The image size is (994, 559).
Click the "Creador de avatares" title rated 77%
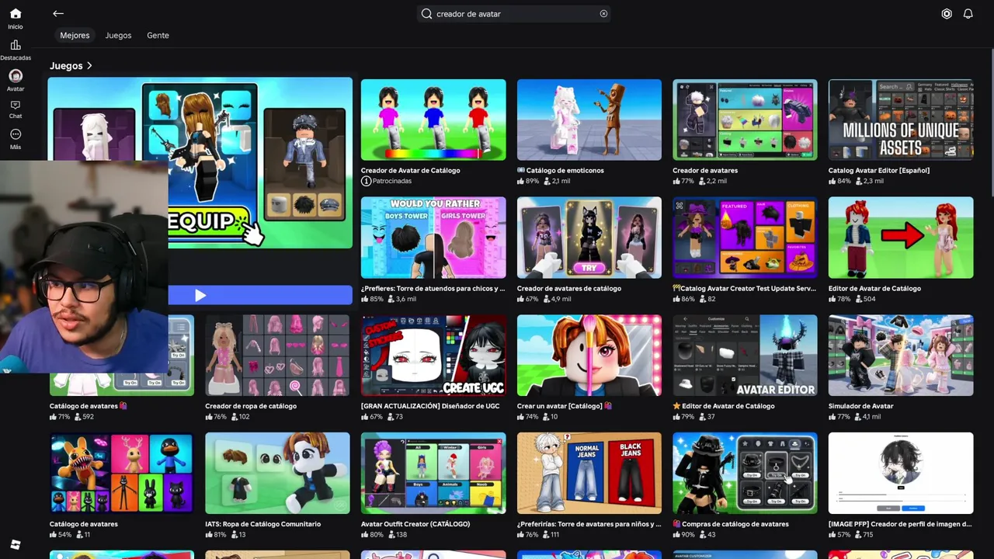705,171
